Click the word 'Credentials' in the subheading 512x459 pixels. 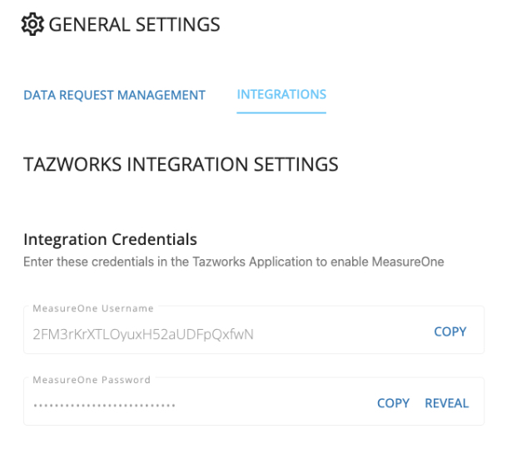(155, 239)
